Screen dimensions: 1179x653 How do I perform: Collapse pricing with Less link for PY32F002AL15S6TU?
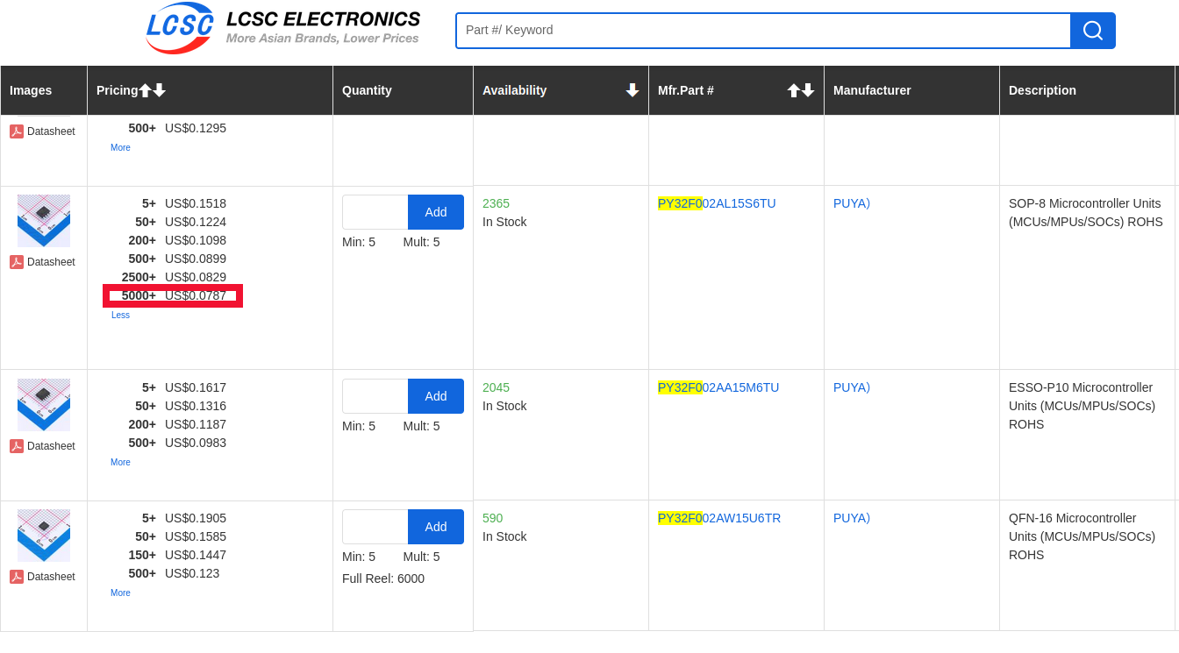click(120, 316)
